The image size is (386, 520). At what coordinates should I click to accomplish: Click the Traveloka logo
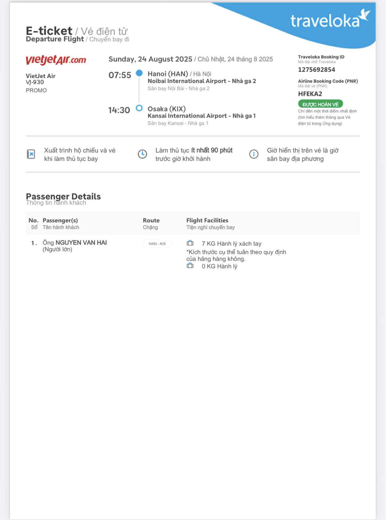coord(329,20)
